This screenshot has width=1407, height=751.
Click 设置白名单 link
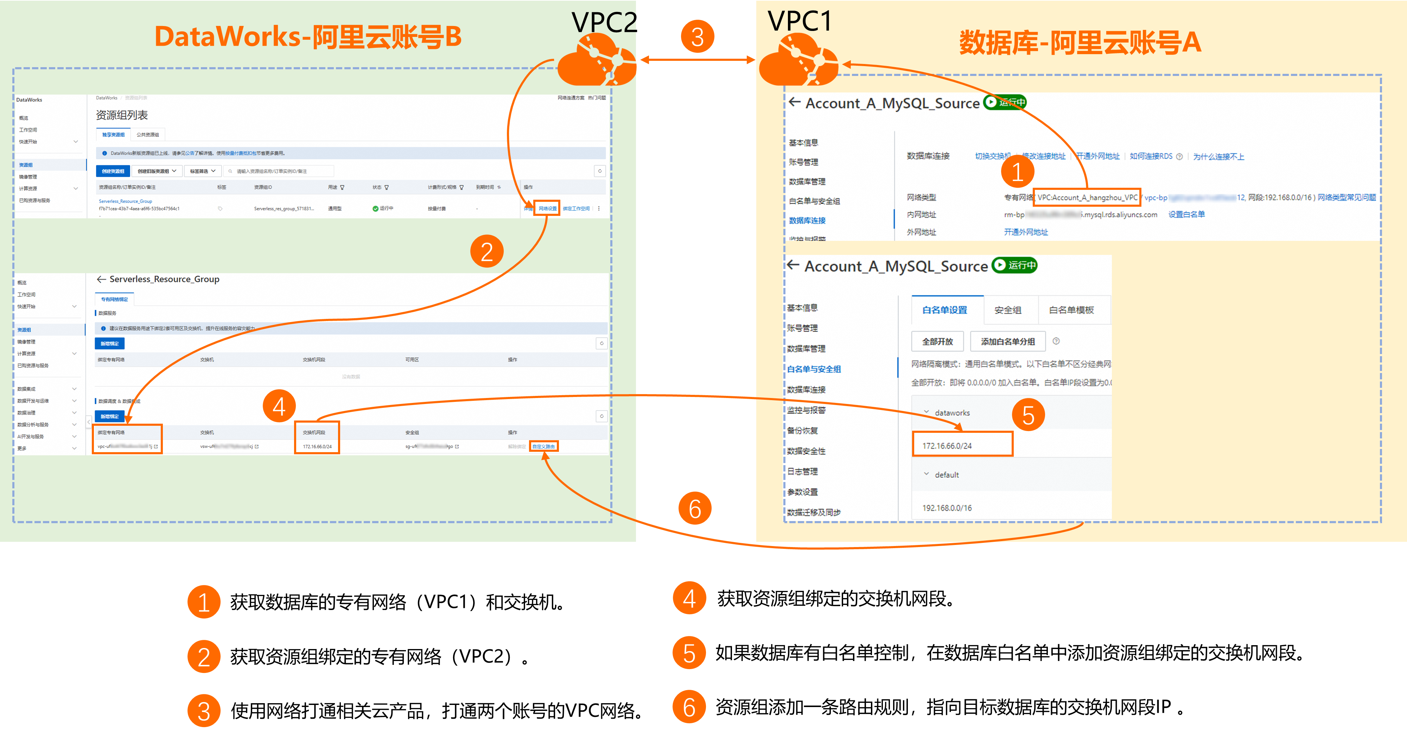[1186, 214]
